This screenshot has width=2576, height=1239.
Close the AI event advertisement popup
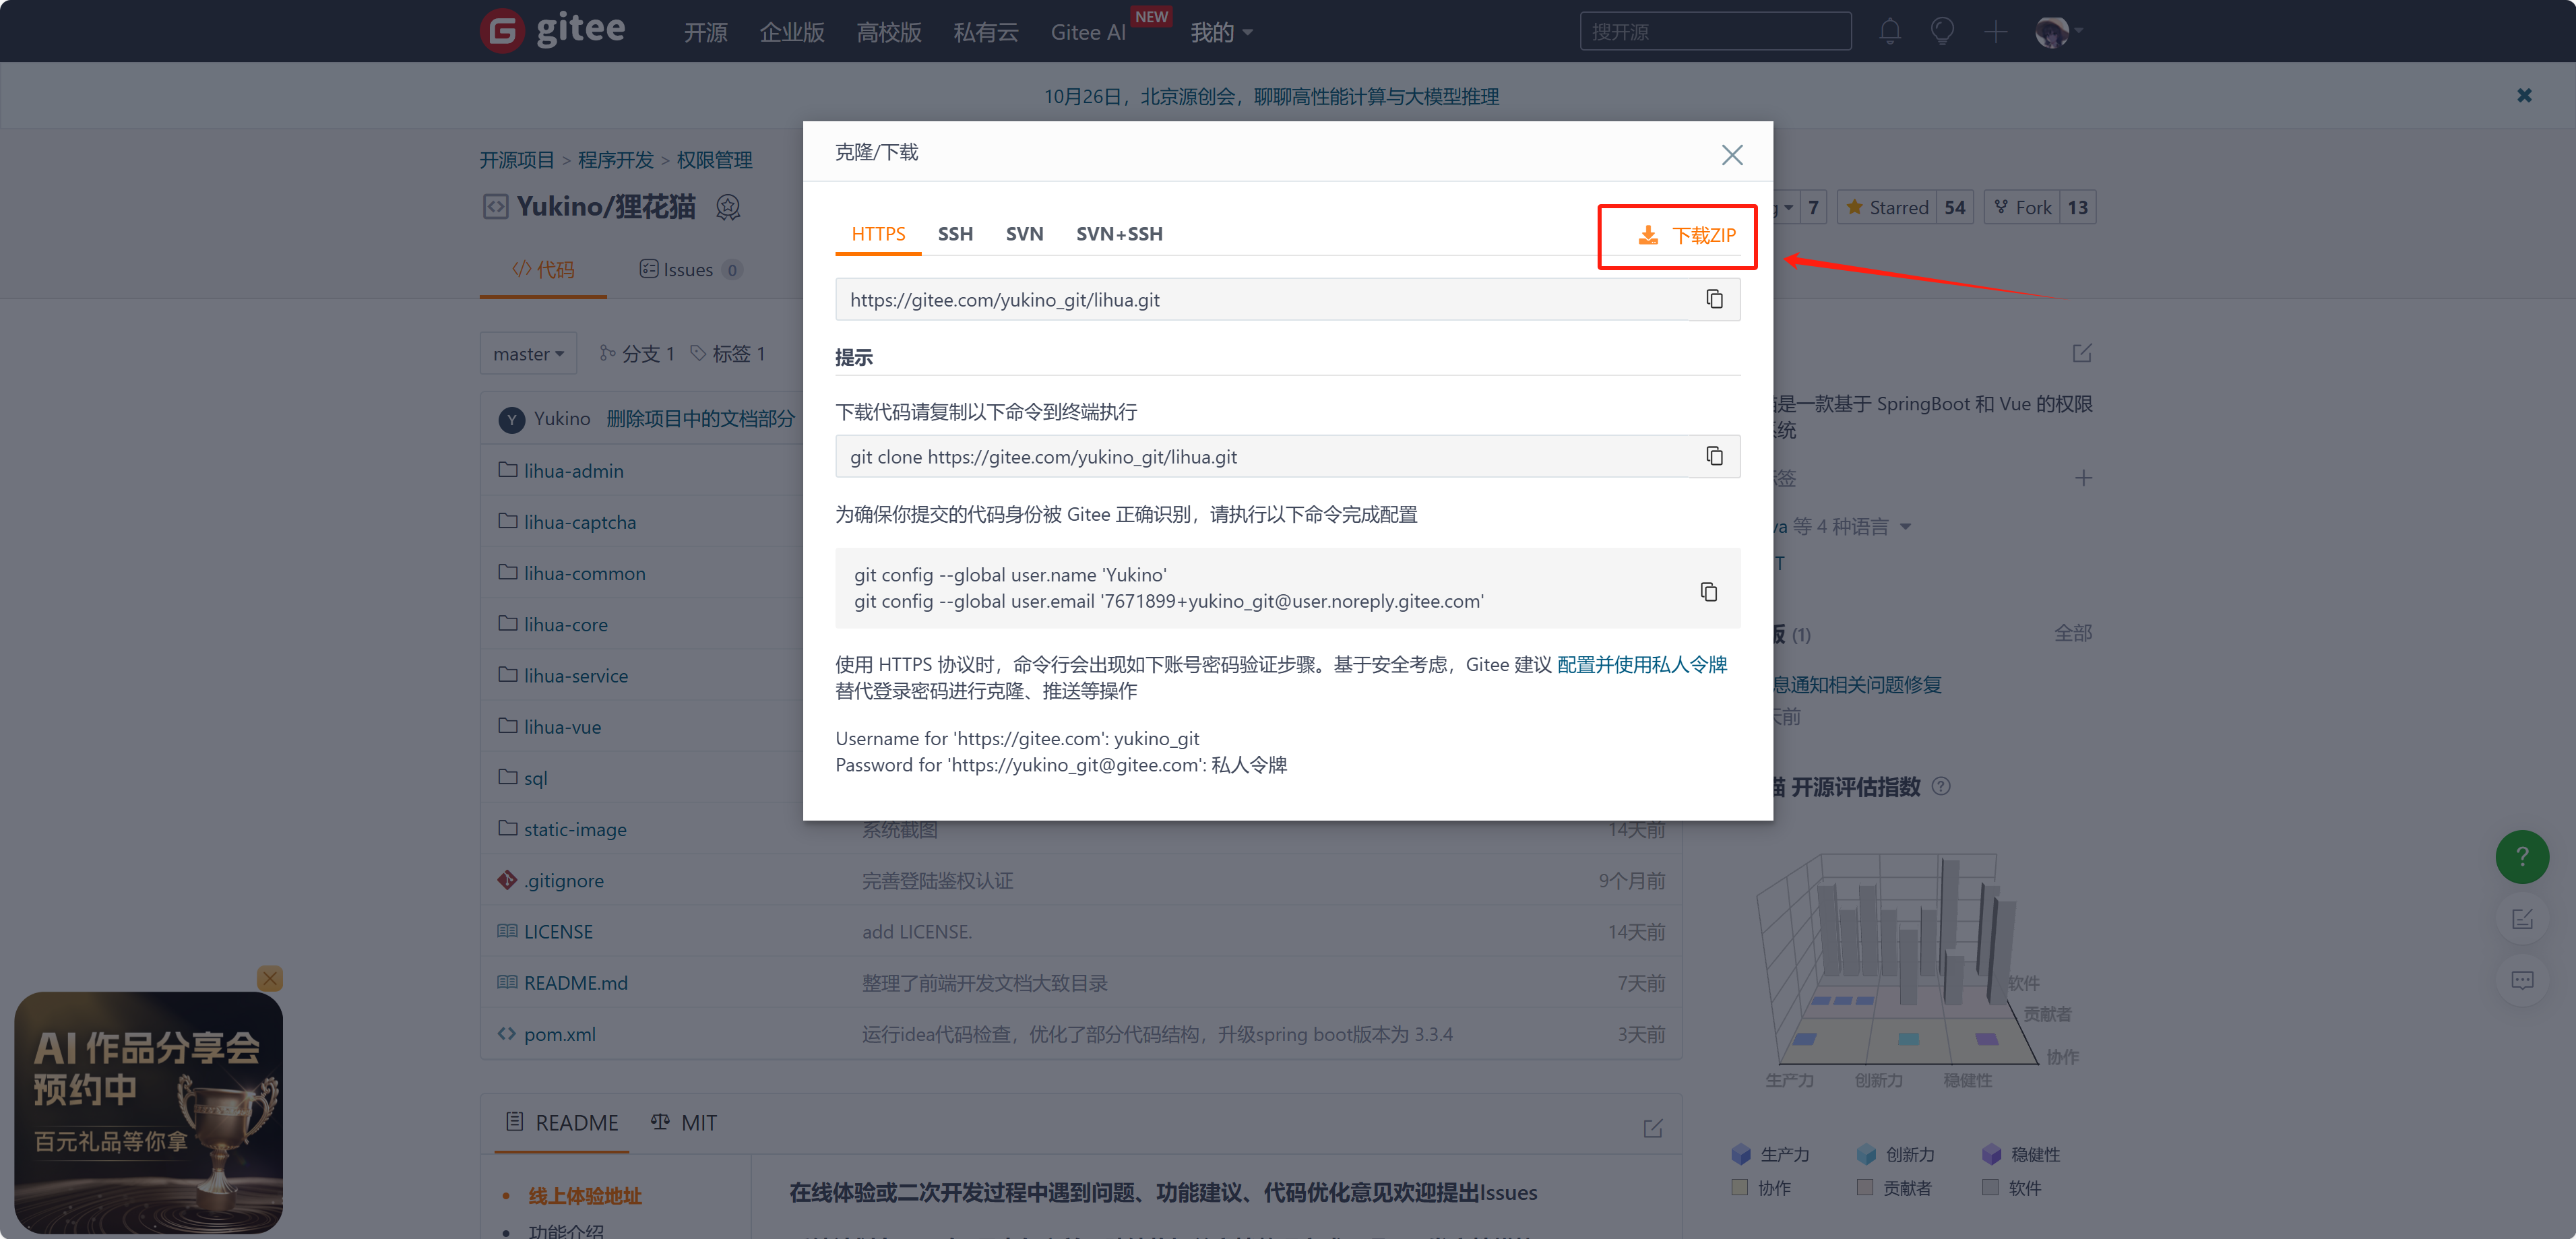click(270, 978)
